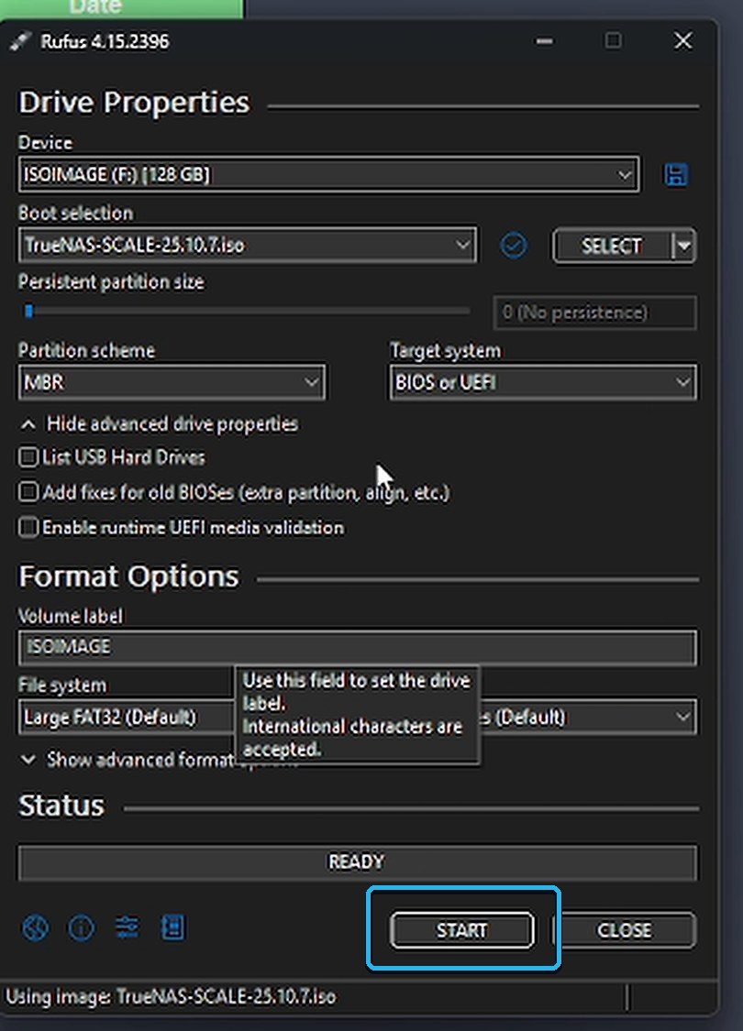Open language selection globe icon
The width and height of the screenshot is (743, 1031).
point(35,927)
